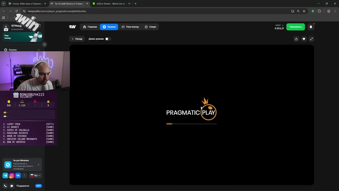This screenshot has width=339, height=191.
Task: Click the 1w for Windows app icon
Action: click(x=8, y=165)
